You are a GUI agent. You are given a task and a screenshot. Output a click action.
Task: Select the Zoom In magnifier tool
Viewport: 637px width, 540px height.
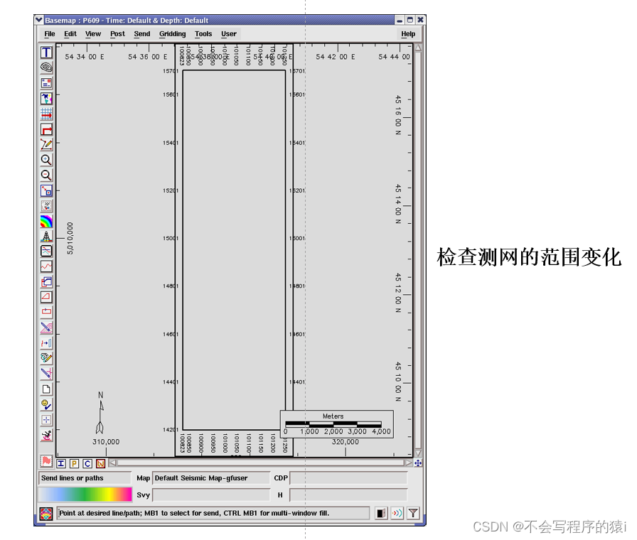click(x=46, y=159)
